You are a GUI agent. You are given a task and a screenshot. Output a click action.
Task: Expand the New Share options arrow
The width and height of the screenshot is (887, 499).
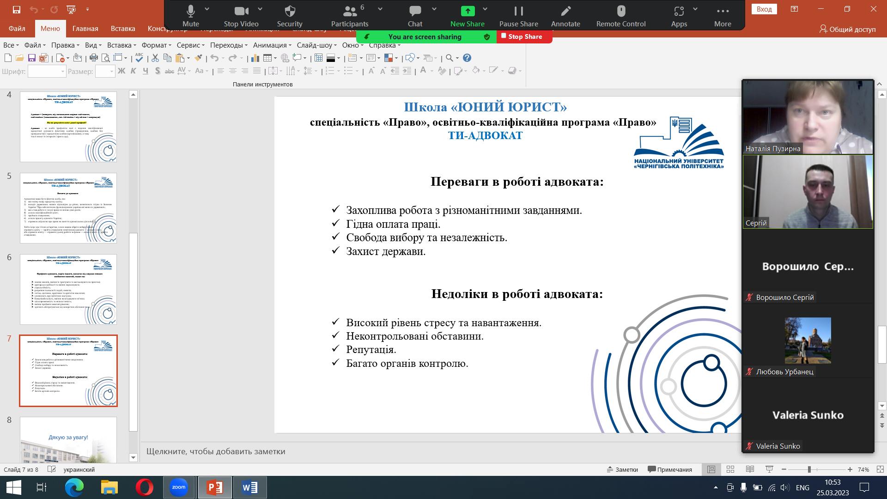pyautogui.click(x=485, y=9)
